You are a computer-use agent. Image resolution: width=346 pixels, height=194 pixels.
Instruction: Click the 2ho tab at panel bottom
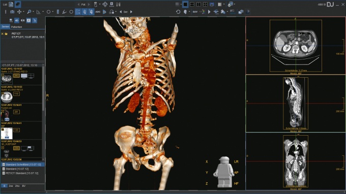17,186
